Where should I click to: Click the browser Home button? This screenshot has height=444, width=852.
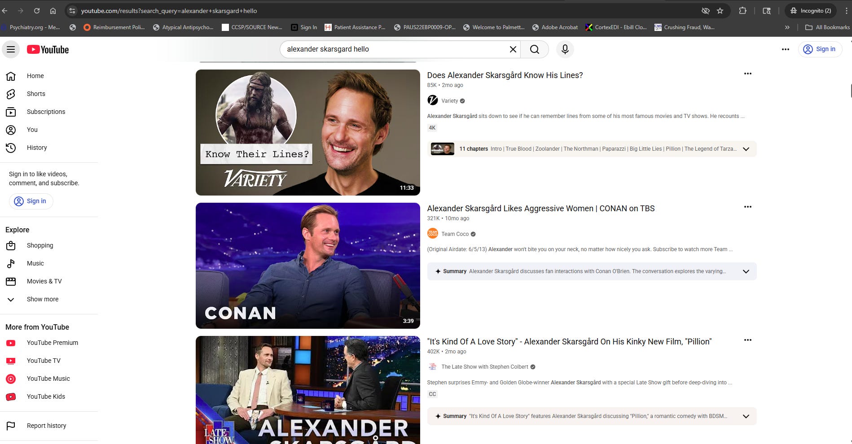pyautogui.click(x=53, y=11)
